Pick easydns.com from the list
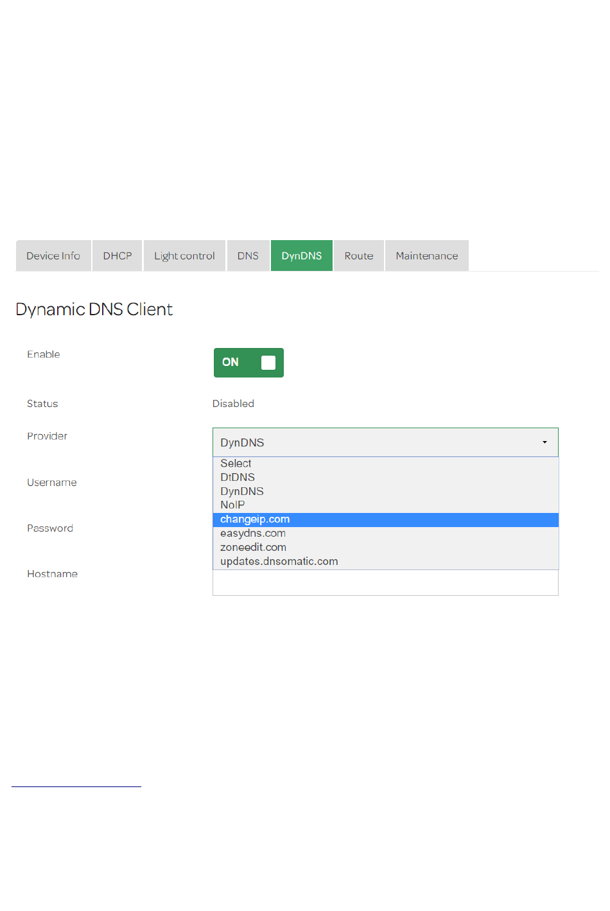This screenshot has width=610, height=911. pos(253,534)
